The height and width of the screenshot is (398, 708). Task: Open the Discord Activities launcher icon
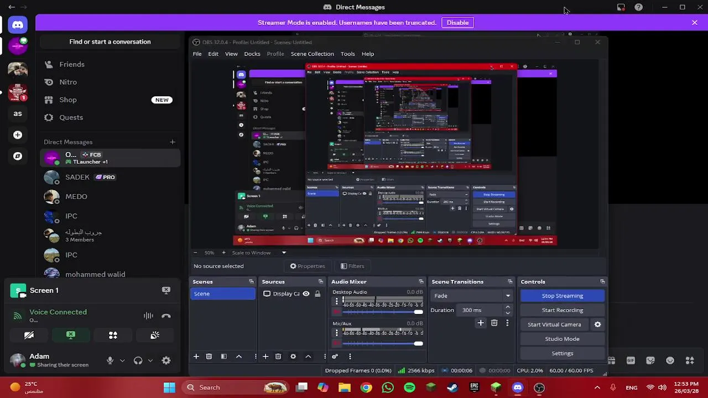coord(113,335)
